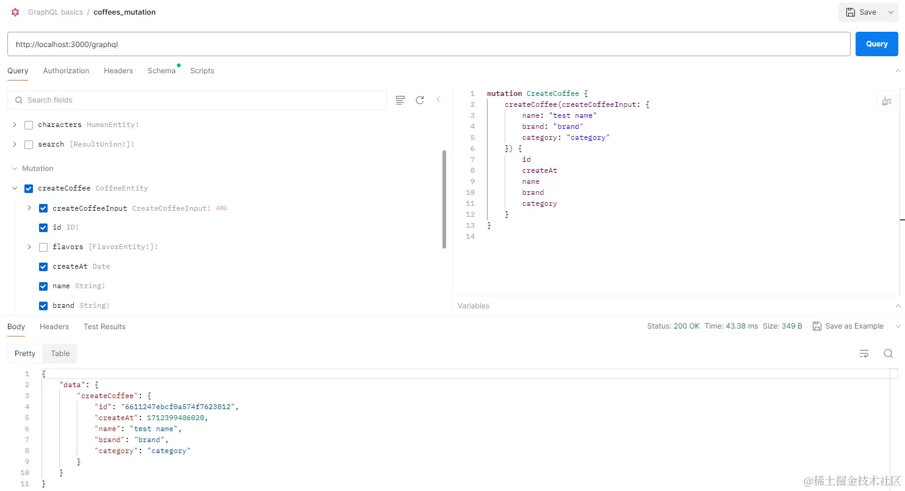
Task: Focus the URL field with localhost:3000/graphql
Action: (x=428, y=44)
